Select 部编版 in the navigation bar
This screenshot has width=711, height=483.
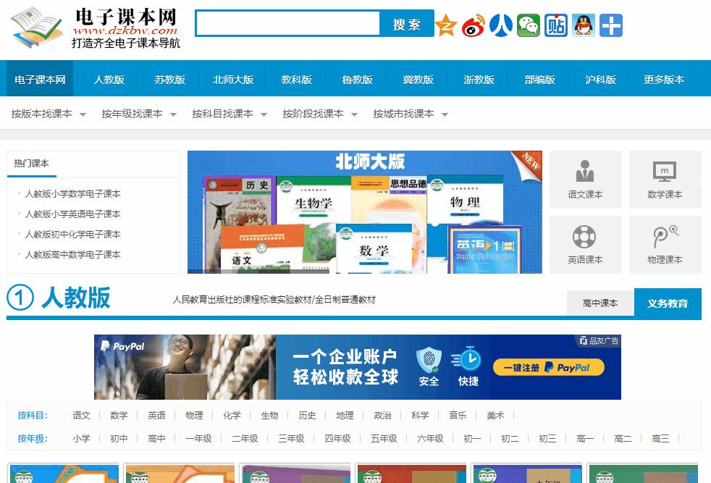(539, 80)
